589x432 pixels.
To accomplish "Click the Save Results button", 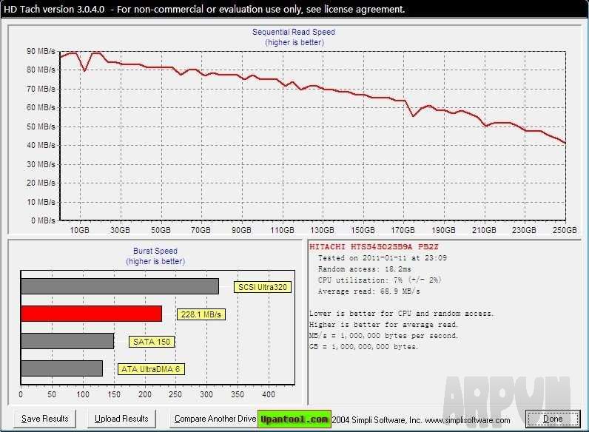I will [x=45, y=419].
